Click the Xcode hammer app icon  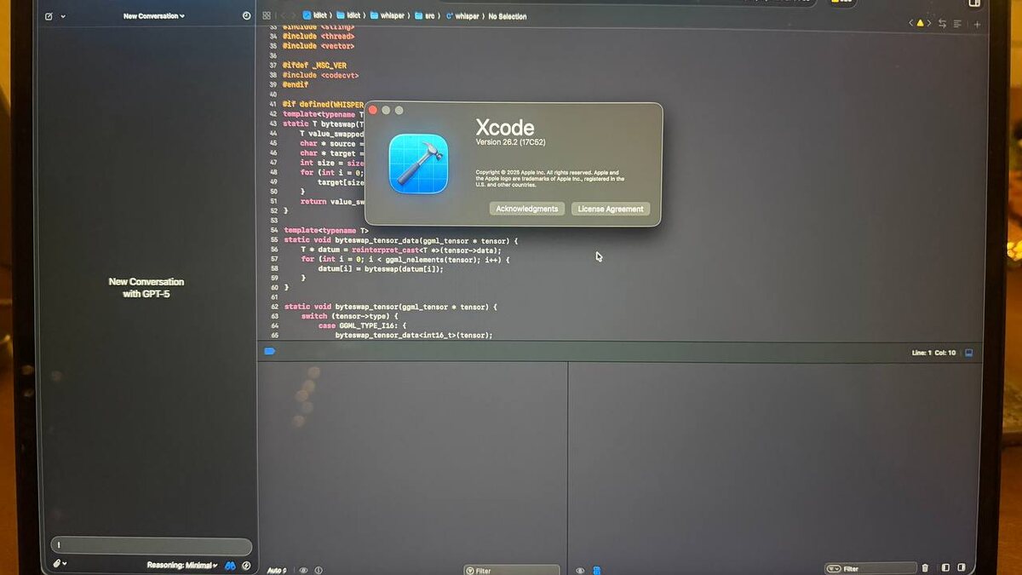(418, 163)
